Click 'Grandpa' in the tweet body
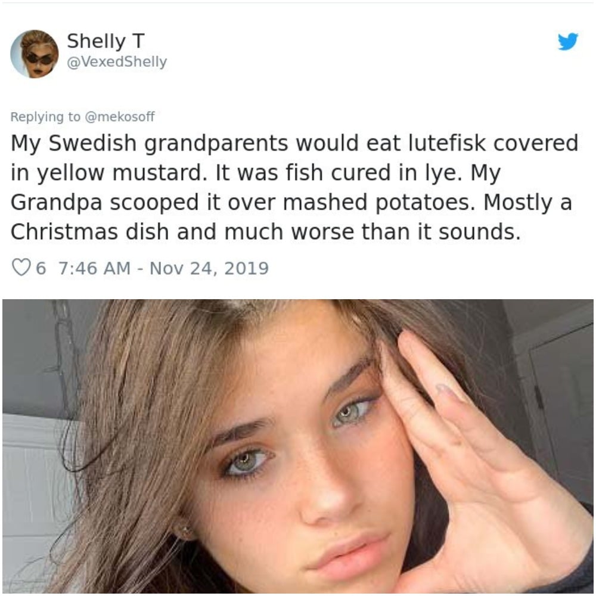596x596 pixels. 57,203
